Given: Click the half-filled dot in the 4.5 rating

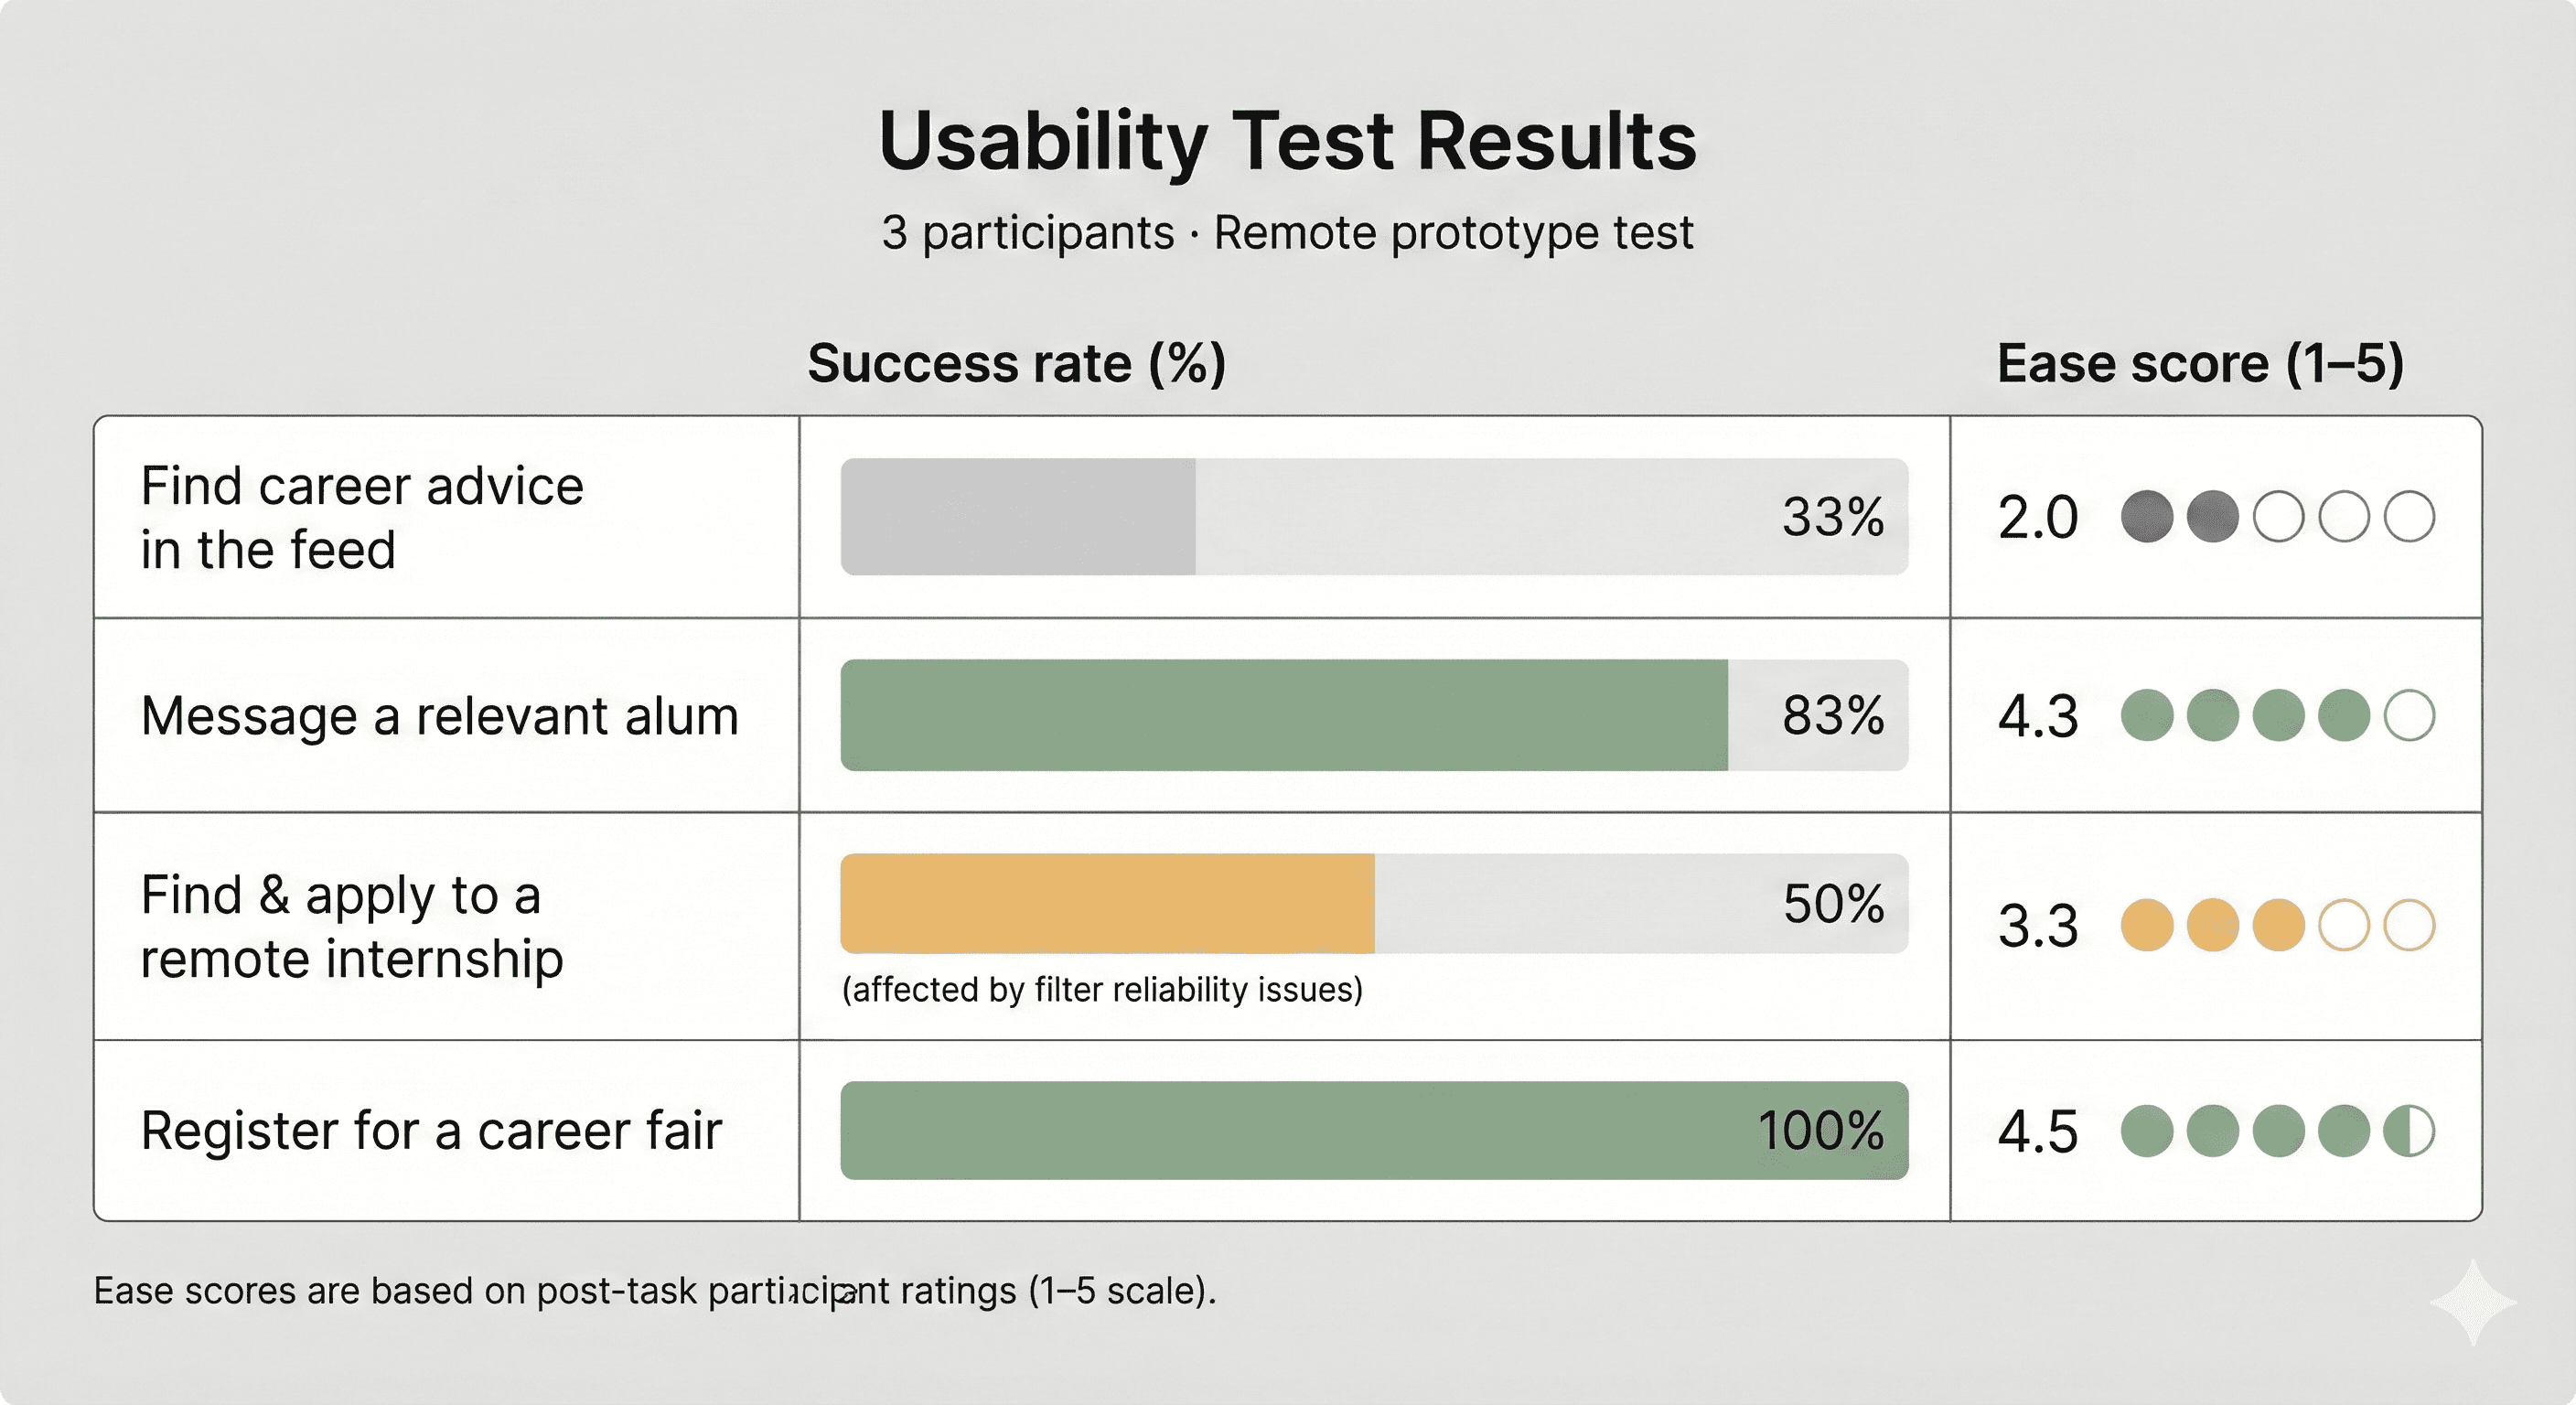Looking at the screenshot, I should click(2408, 1131).
